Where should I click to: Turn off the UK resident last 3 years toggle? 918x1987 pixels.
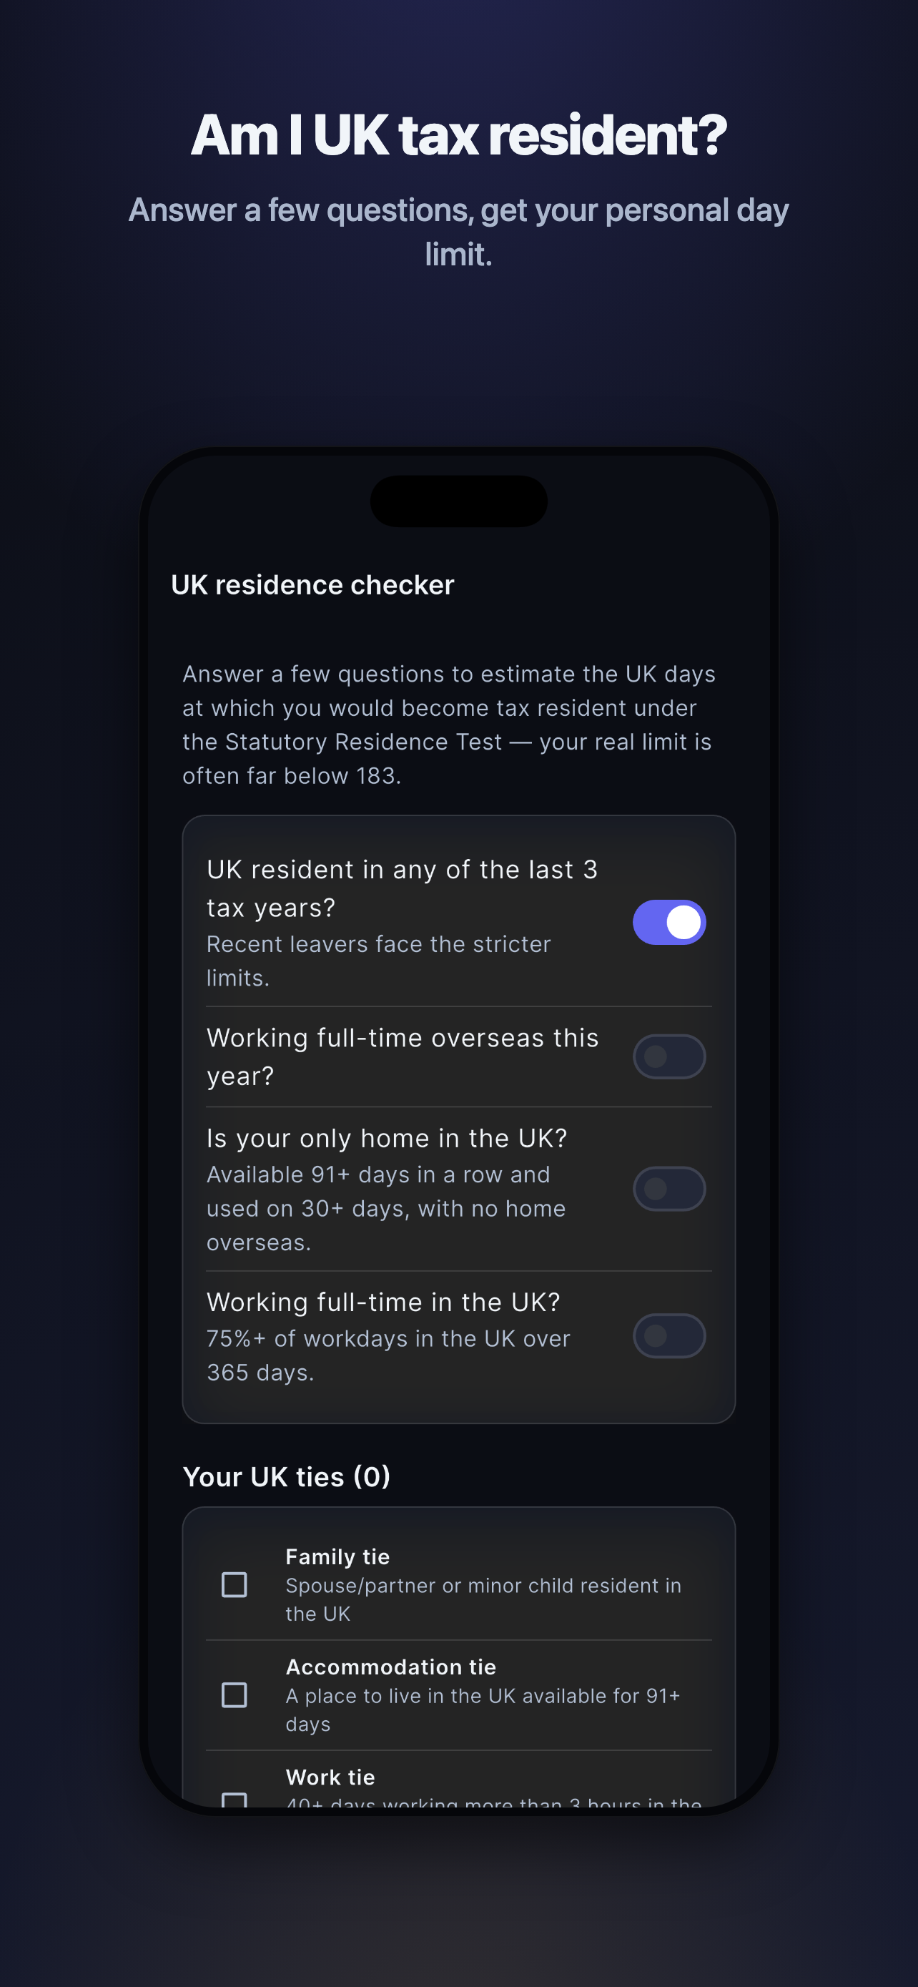669,922
